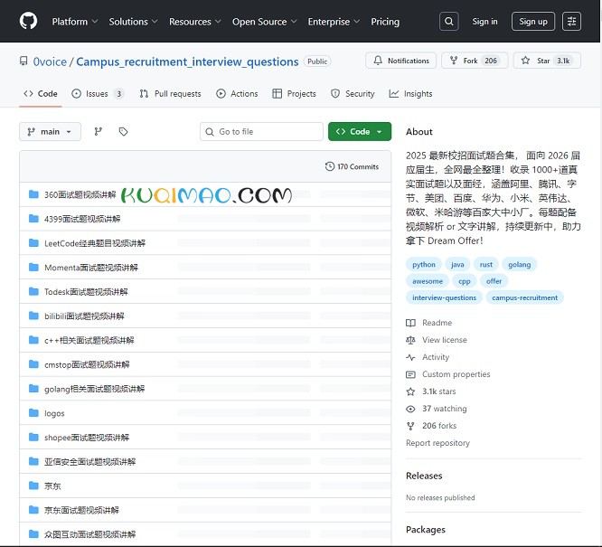
Task: Select the rust topic tag
Action: (x=486, y=264)
